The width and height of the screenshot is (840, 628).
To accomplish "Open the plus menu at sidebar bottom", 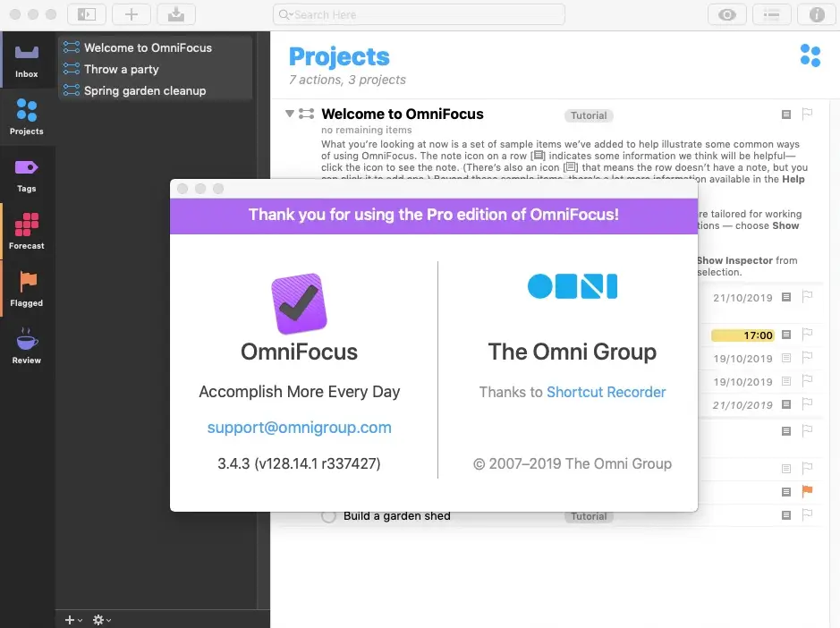I will tap(72, 620).
